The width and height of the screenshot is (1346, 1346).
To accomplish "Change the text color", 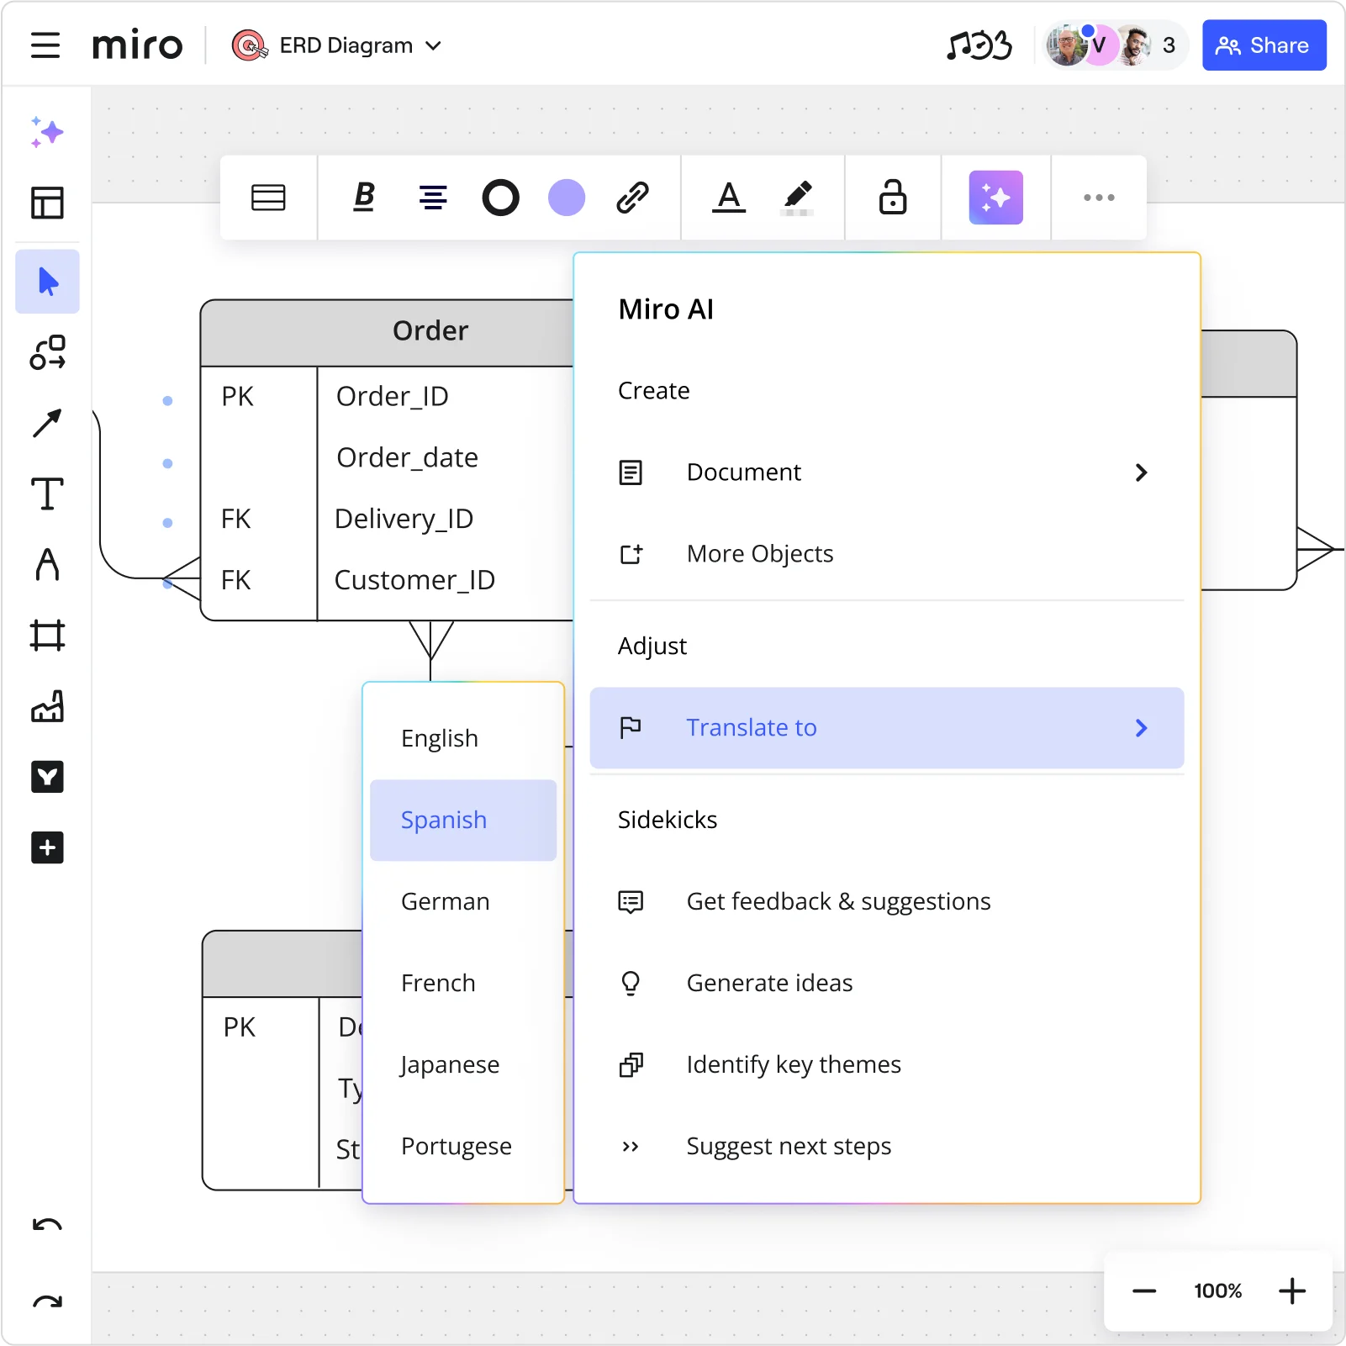I will click(729, 198).
